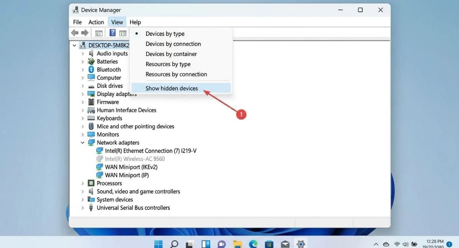This screenshot has width=459, height=248.
Task: Open File Explorer from the taskbar
Action: 238,244
